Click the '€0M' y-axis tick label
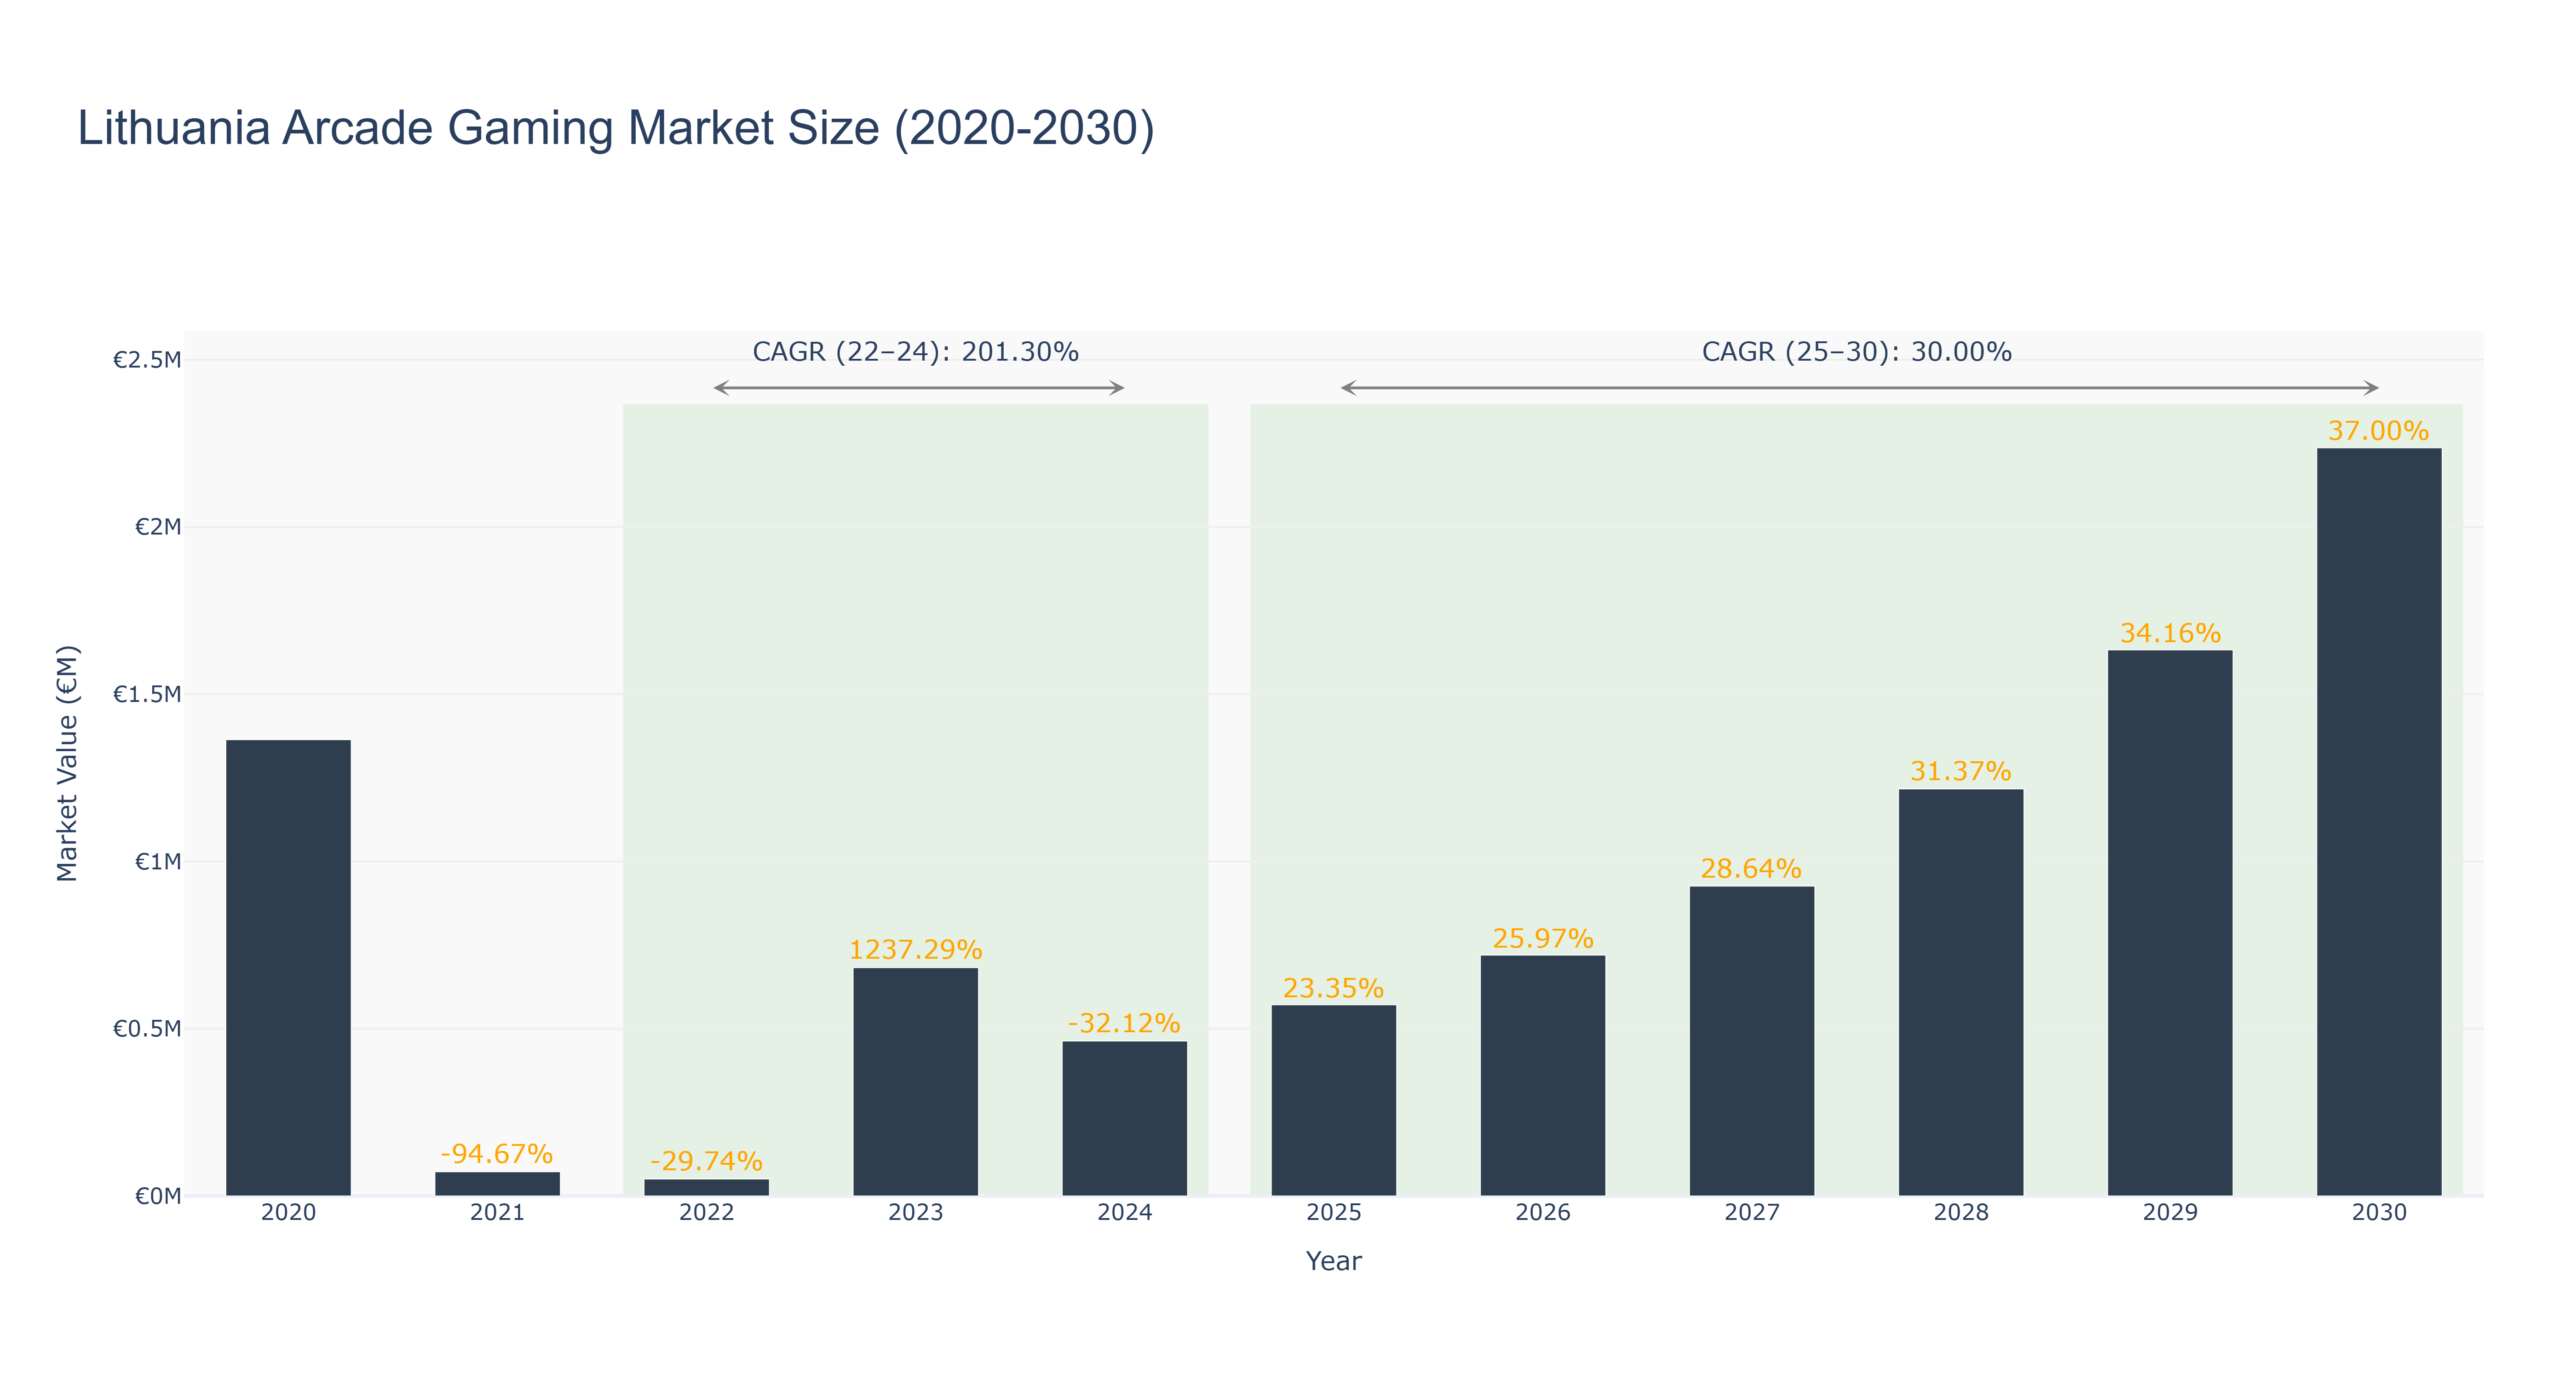Screen dimensions: 2576x1380 158,1196
